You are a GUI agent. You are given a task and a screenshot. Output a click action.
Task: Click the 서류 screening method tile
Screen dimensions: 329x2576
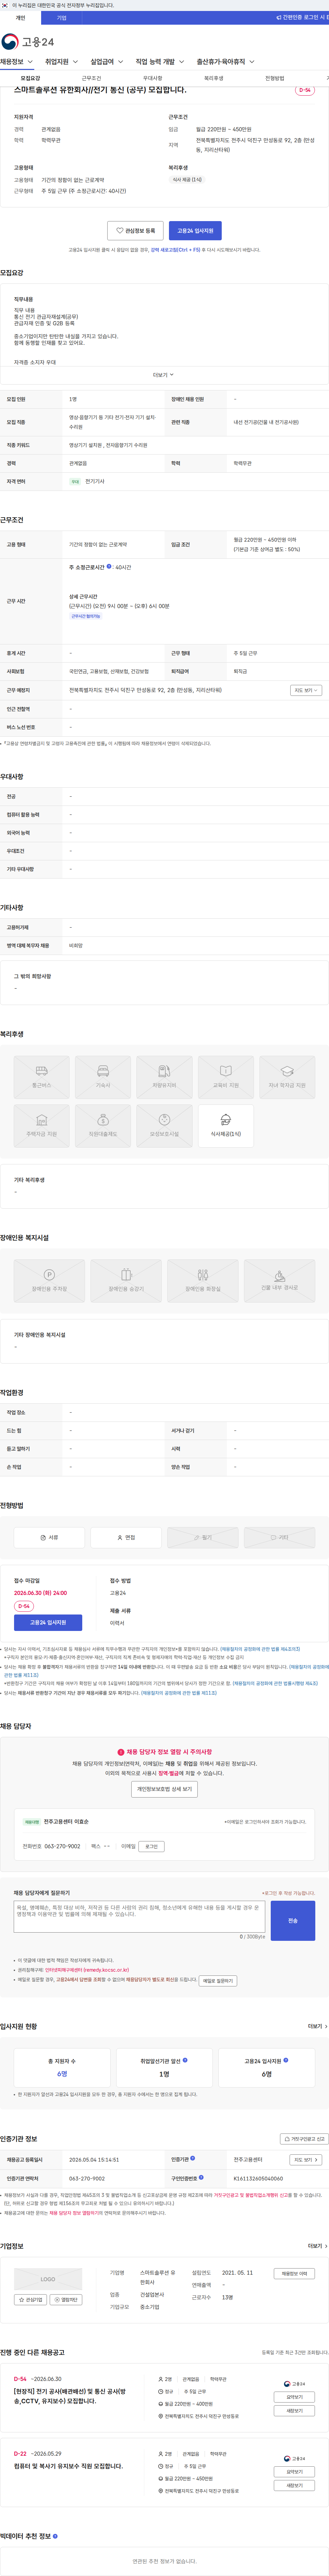coord(49,1537)
